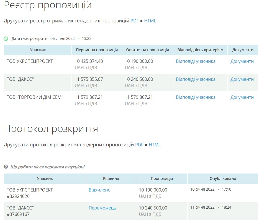Click the Відхилено decision link

pos(100,190)
